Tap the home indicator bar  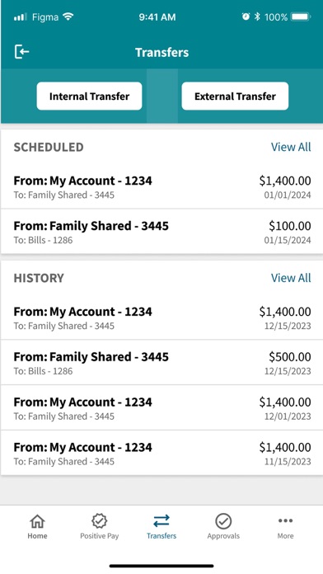[161, 566]
